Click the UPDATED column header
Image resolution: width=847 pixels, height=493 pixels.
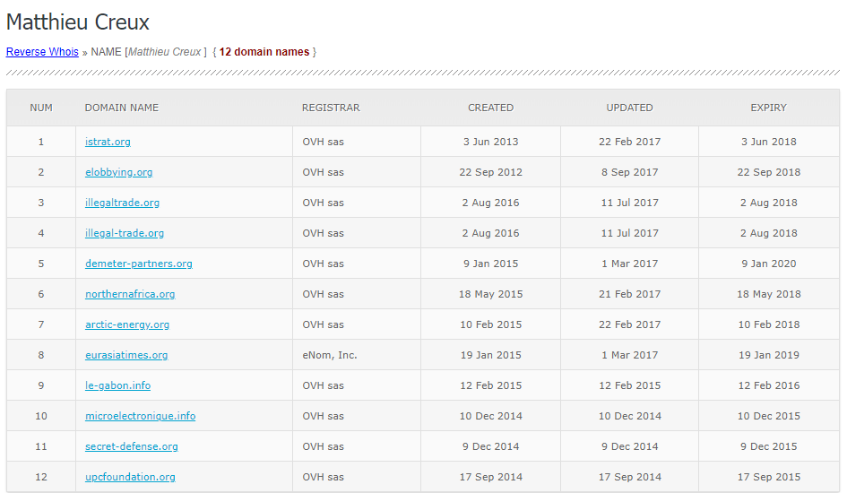629,108
